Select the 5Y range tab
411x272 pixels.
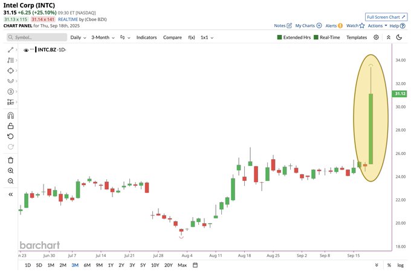click(143, 265)
